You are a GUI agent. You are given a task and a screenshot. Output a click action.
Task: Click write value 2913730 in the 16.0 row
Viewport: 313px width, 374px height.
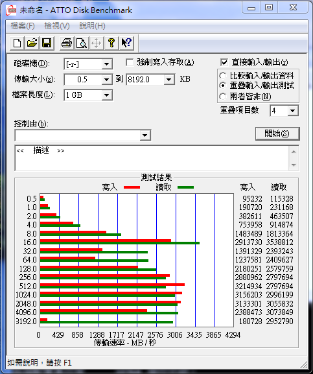click(249, 242)
